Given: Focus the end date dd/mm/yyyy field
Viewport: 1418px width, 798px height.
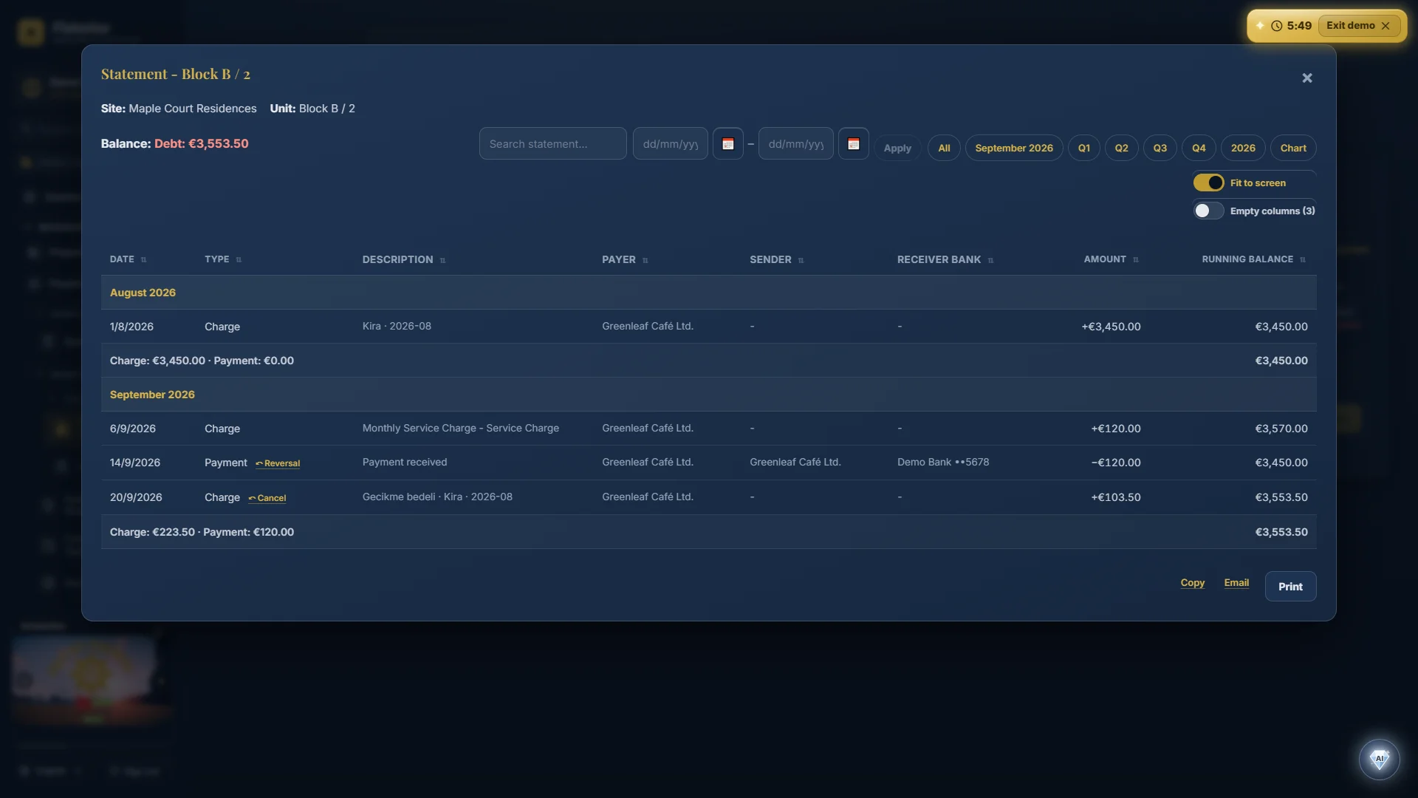Looking at the screenshot, I should click(x=795, y=143).
